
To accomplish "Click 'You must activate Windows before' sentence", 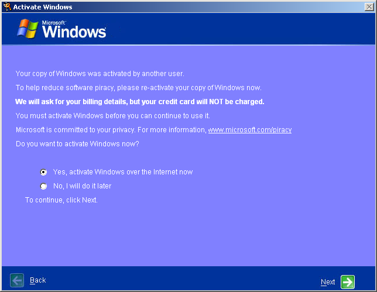I will point(113,116).
